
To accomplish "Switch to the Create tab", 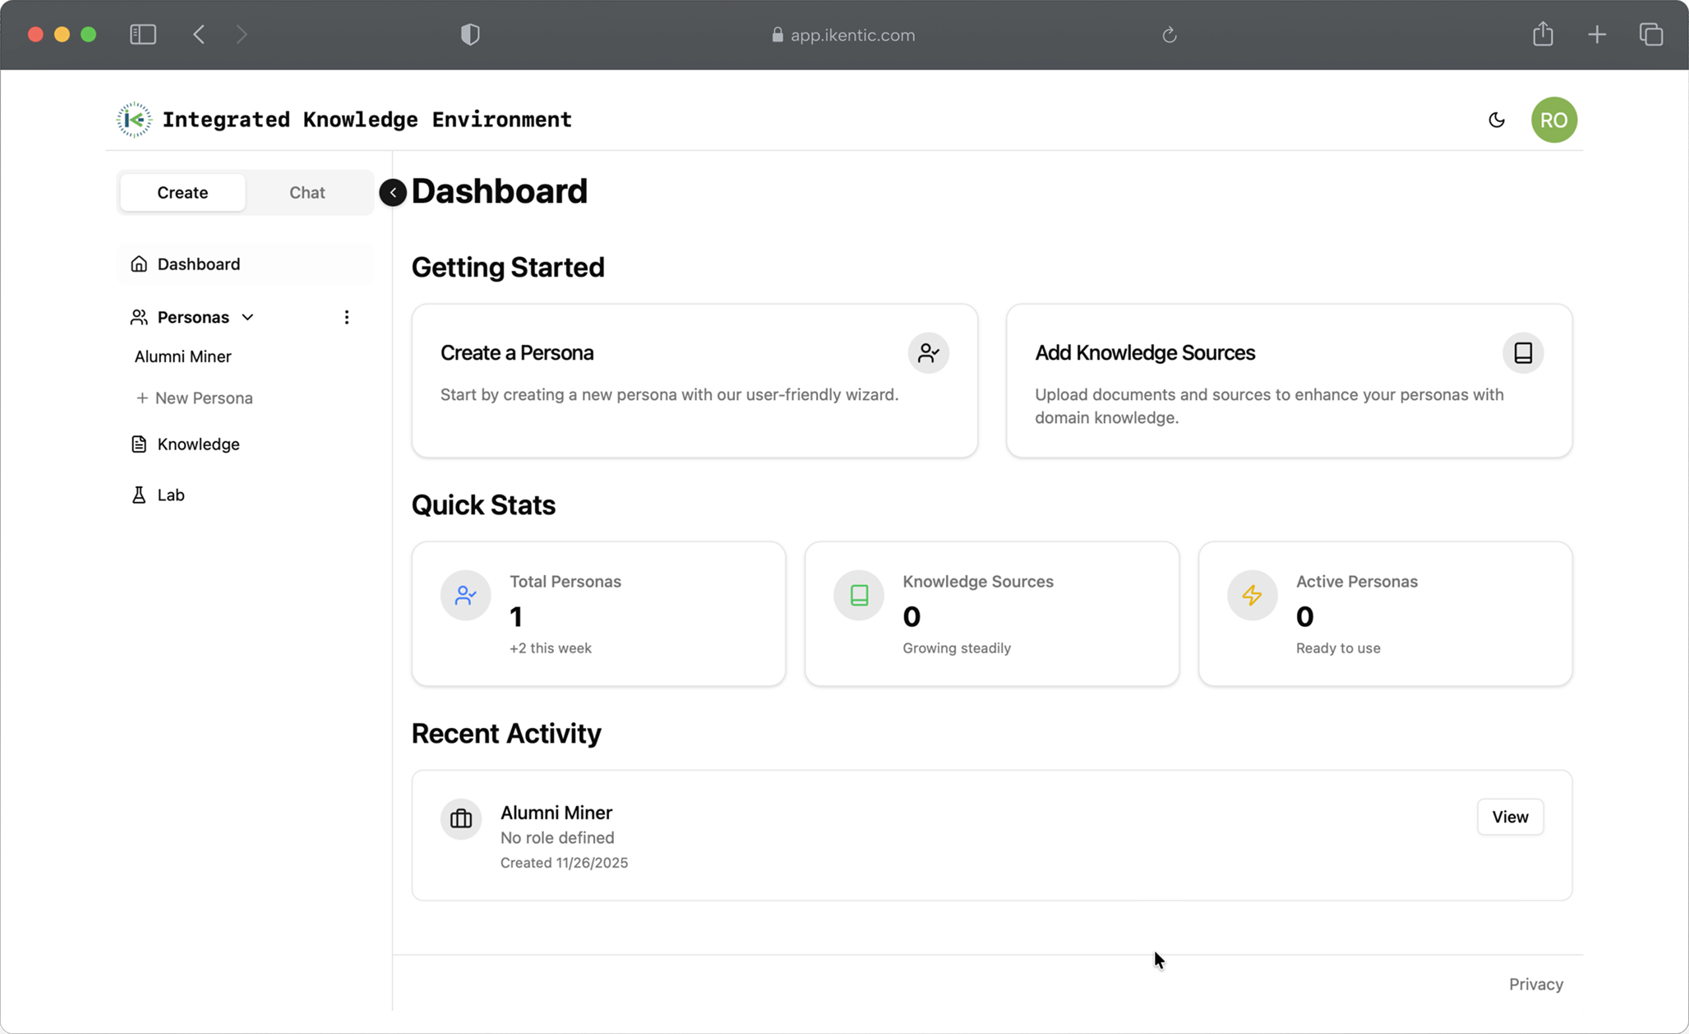I will [182, 193].
